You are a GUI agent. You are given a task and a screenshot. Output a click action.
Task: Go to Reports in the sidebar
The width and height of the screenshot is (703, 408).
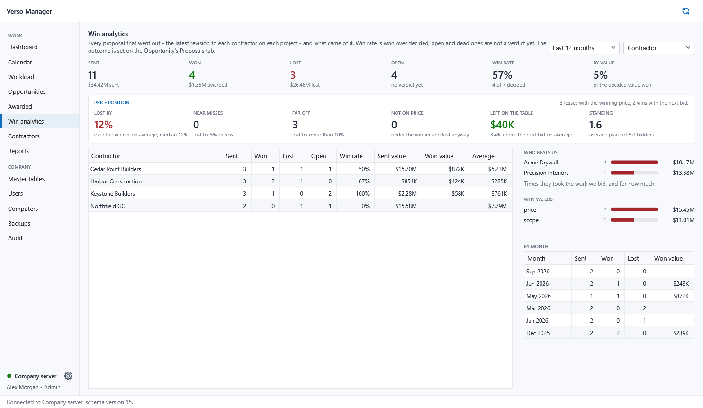pos(40,151)
